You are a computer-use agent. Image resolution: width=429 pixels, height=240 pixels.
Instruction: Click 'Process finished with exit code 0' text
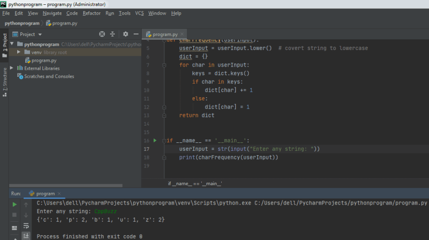coord(90,236)
